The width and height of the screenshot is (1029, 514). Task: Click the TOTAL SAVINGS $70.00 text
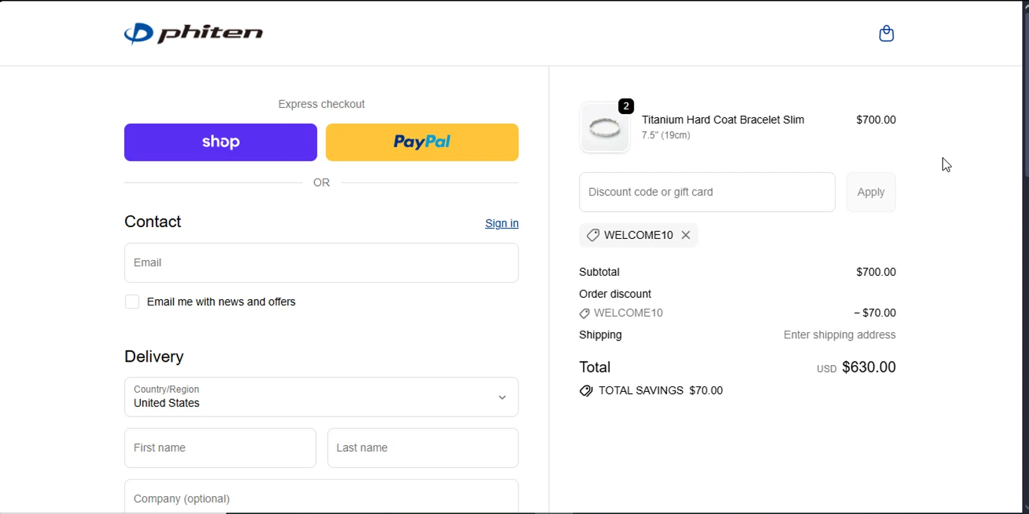[661, 390]
